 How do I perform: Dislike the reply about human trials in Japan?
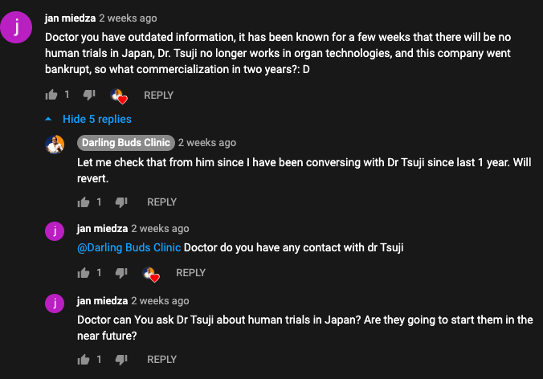[120, 360]
